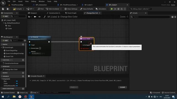This screenshot has height=99, width=177.
Task: Open graph bookmarks dropdown
Action: tap(30, 17)
